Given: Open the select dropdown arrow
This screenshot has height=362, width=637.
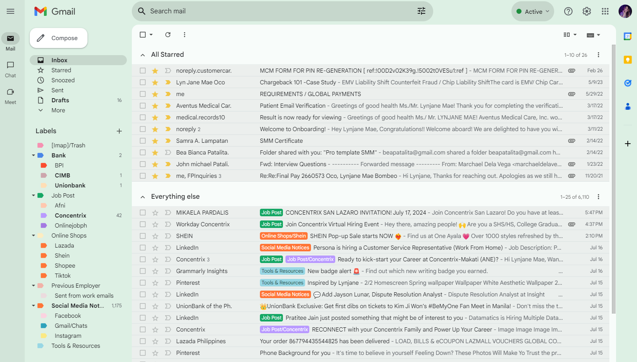Looking at the screenshot, I should pos(151,35).
